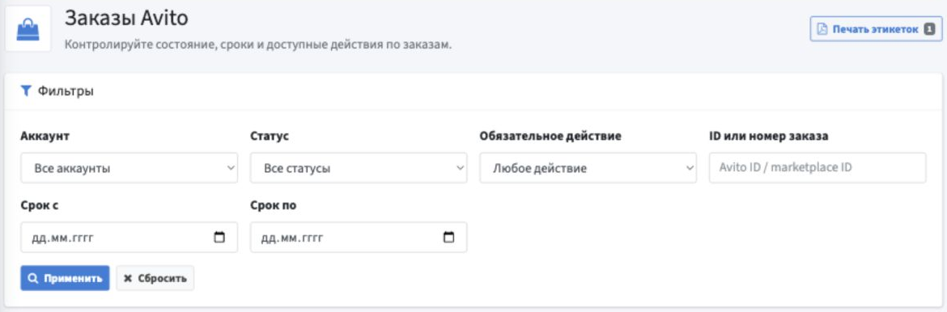Click the Печать этикеток button

pos(876,29)
